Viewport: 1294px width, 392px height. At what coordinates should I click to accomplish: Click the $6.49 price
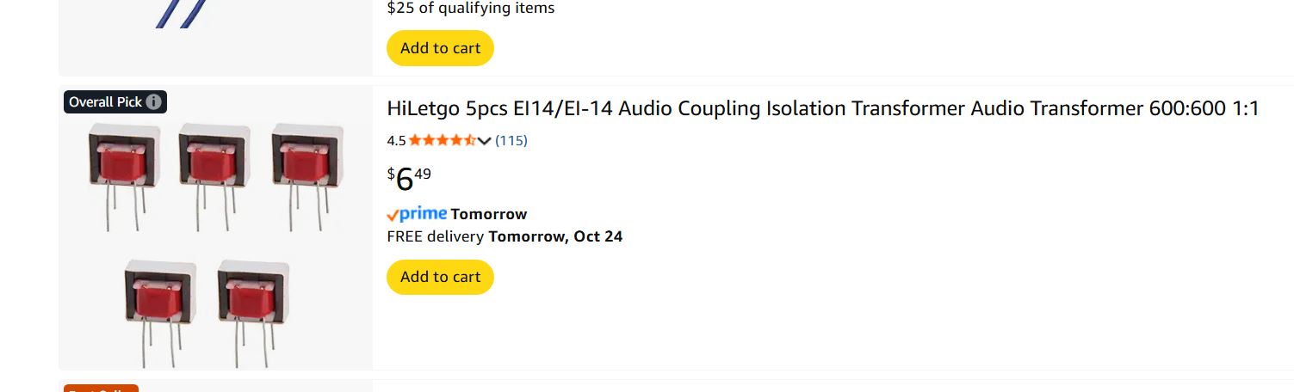(x=410, y=178)
